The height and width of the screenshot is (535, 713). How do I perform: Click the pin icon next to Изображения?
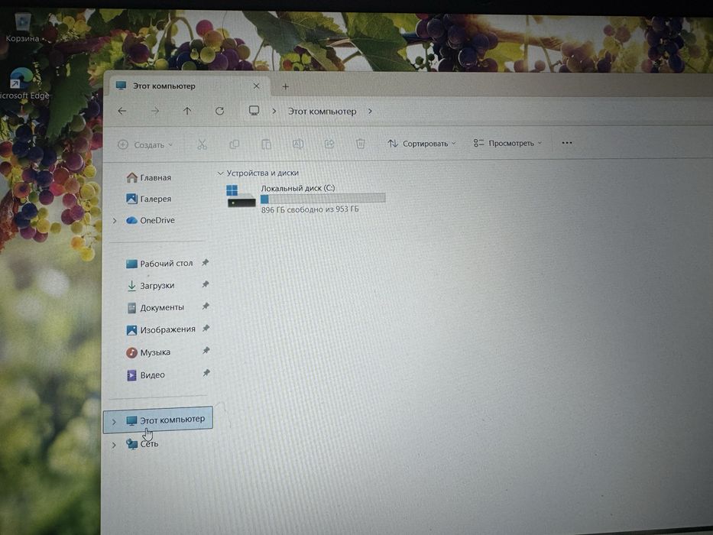206,328
